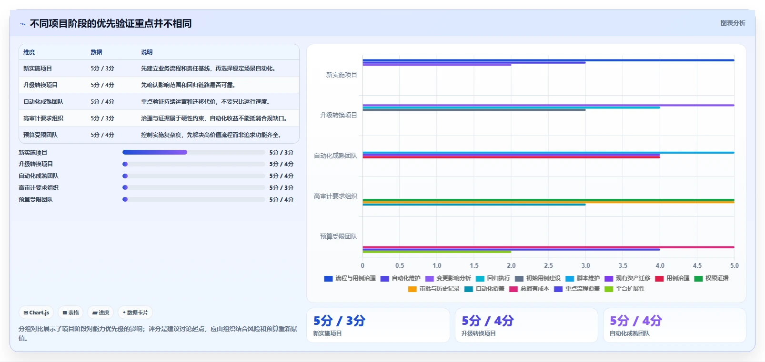Toggle 回归执行 legend swatch

pyautogui.click(x=480, y=278)
